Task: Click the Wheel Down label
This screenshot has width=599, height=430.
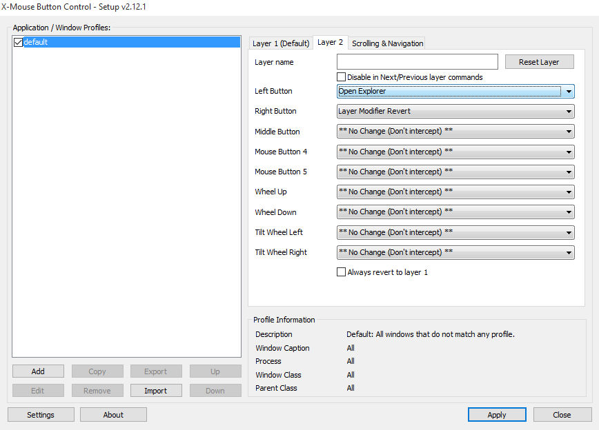Action: 275,212
